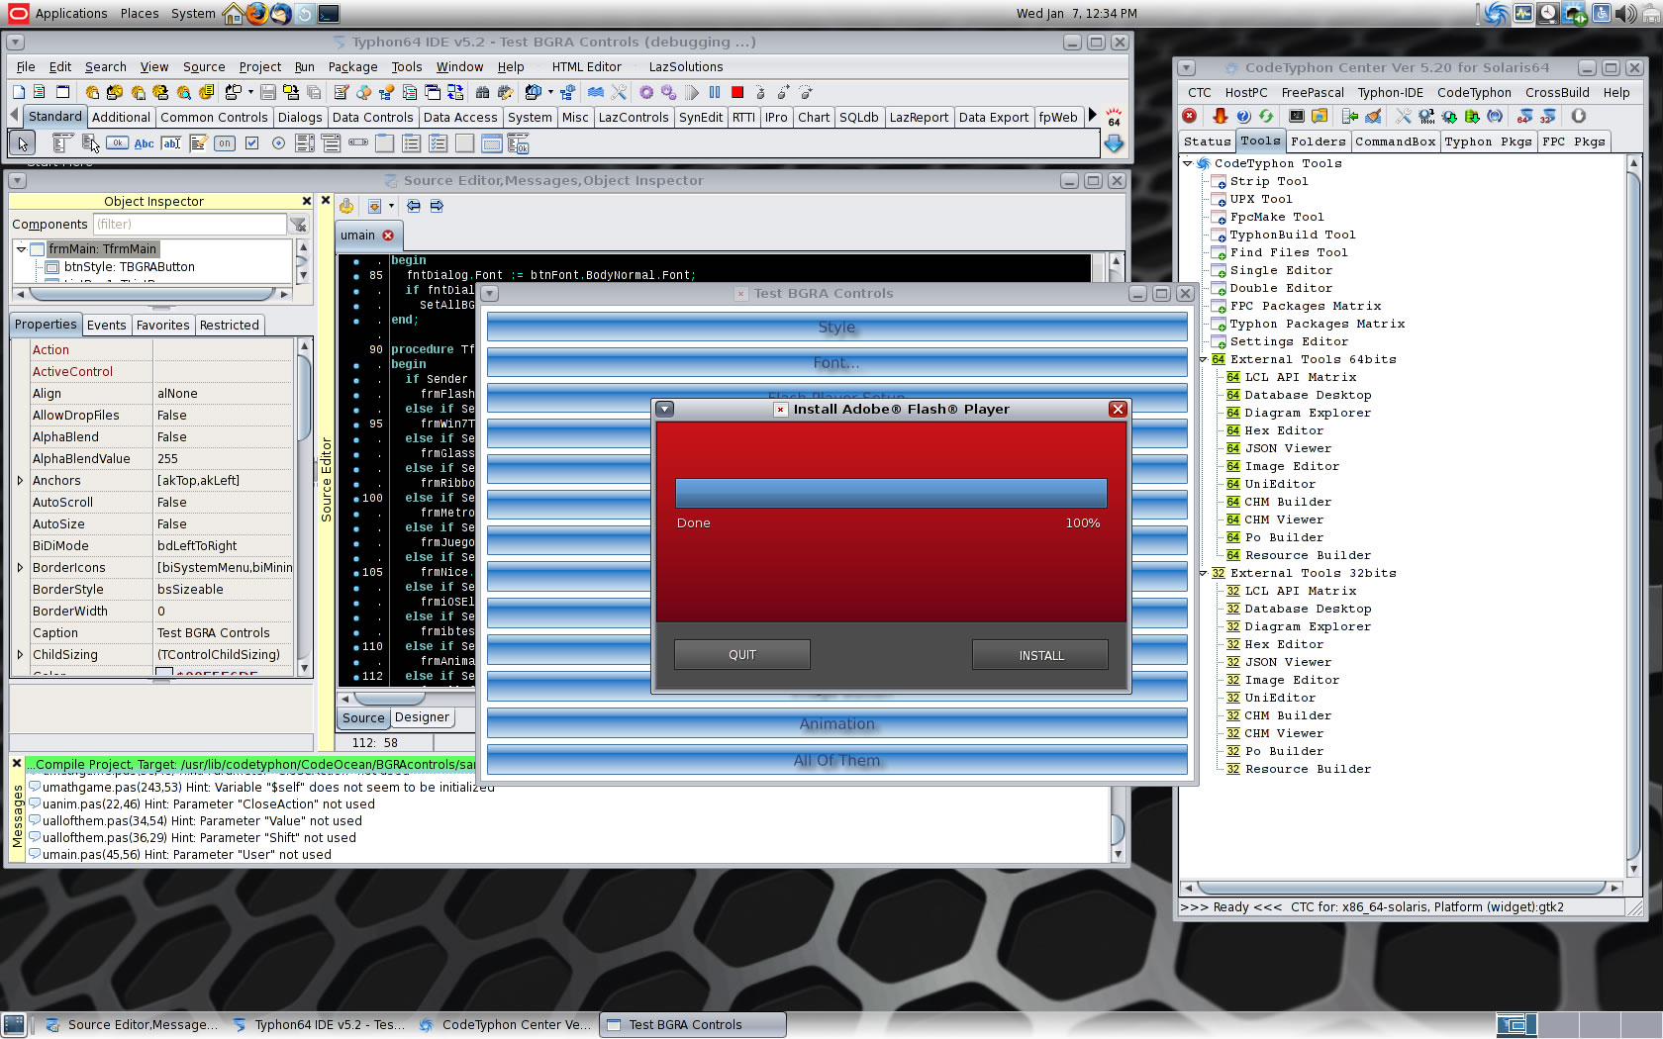Click the green refresh arrows icon

pos(1266,116)
